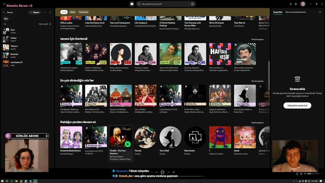Image resolution: width=325 pixels, height=183 pixels.
Task: Open Yakın tarihli sort dropdown
Action: point(45,24)
